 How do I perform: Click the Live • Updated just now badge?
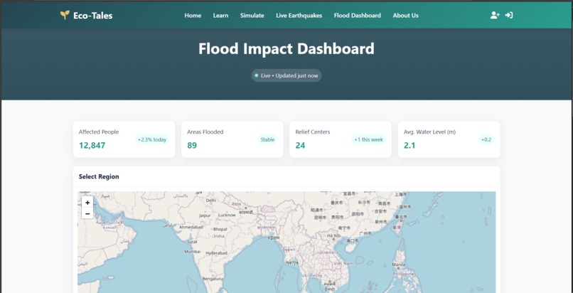286,75
